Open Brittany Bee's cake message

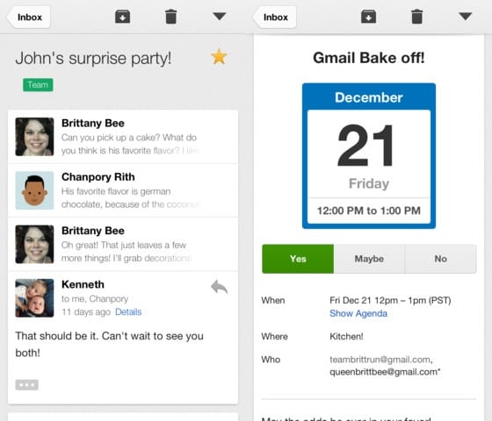click(x=123, y=137)
